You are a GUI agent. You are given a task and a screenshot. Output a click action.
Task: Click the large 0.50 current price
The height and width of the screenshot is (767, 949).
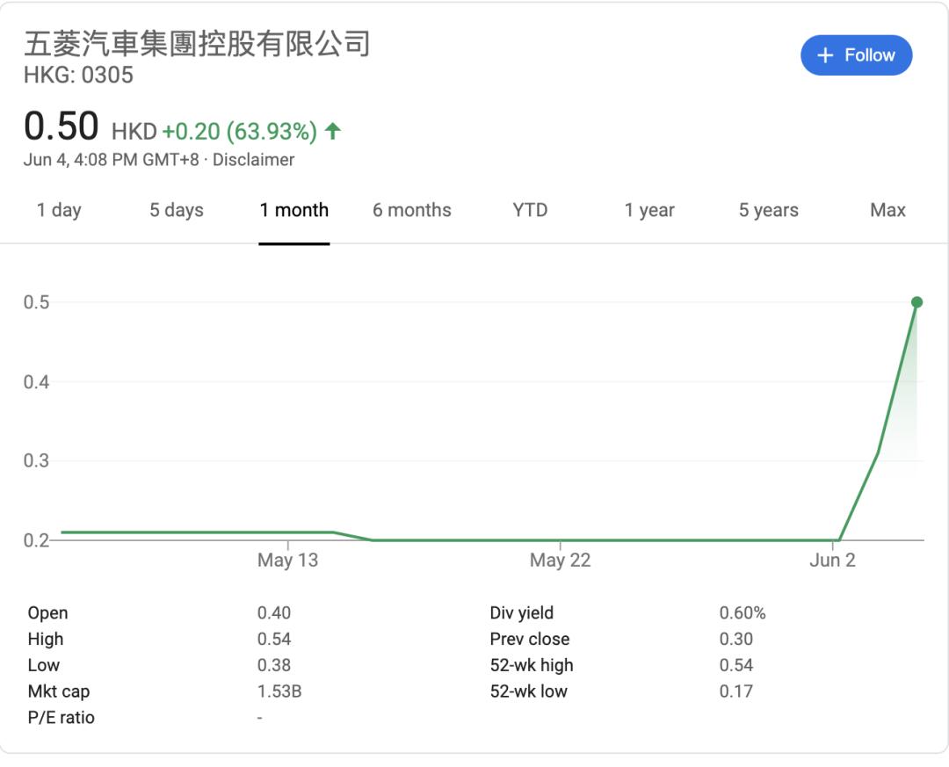[x=61, y=127]
